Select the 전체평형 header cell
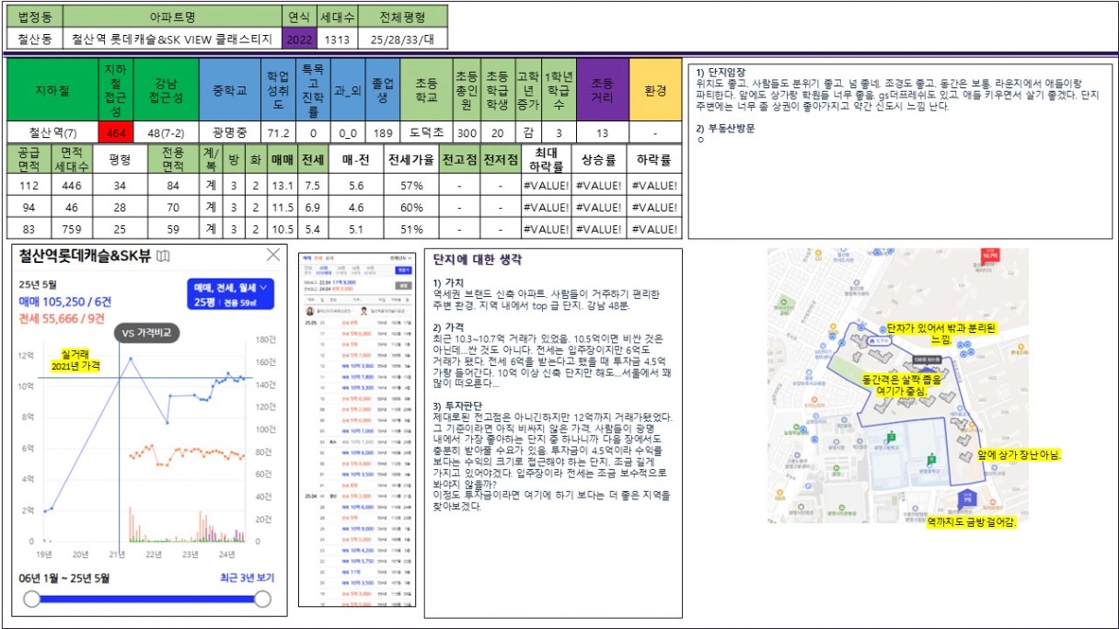 tap(402, 17)
